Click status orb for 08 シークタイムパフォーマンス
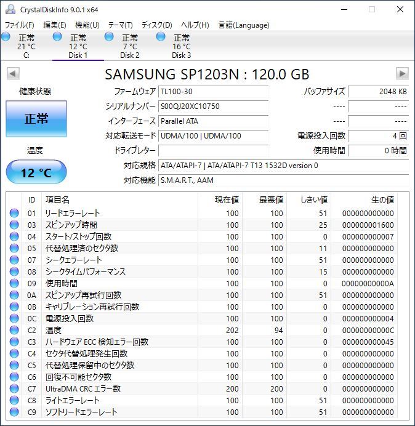415x426 pixels. point(14,271)
